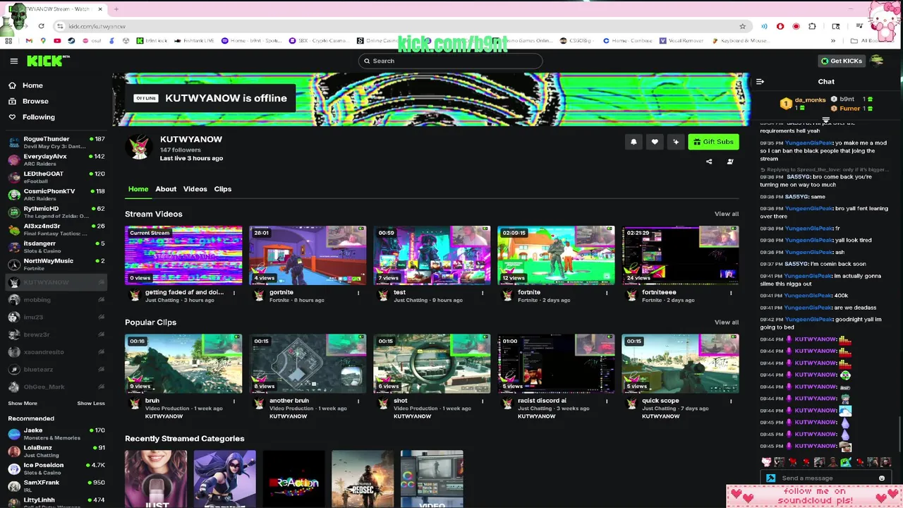Open a new browser tab
903x508 pixels.
coord(116,9)
